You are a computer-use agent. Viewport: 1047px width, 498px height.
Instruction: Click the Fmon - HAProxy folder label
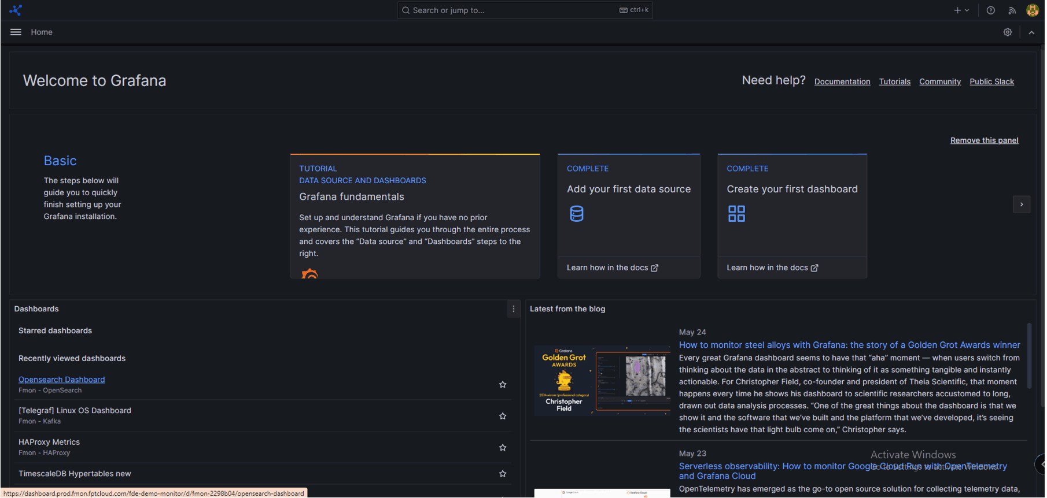(44, 453)
